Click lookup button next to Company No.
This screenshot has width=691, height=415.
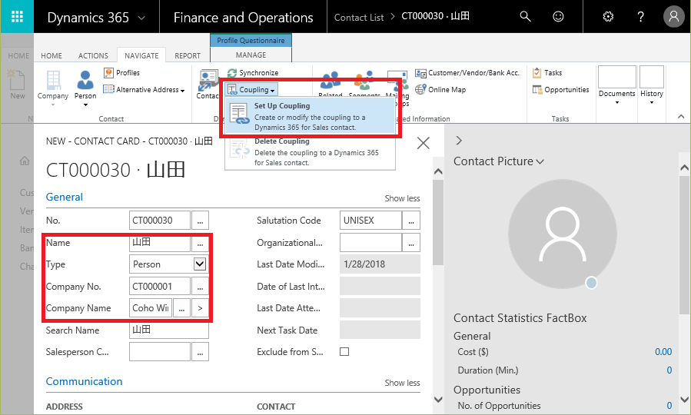coord(200,287)
